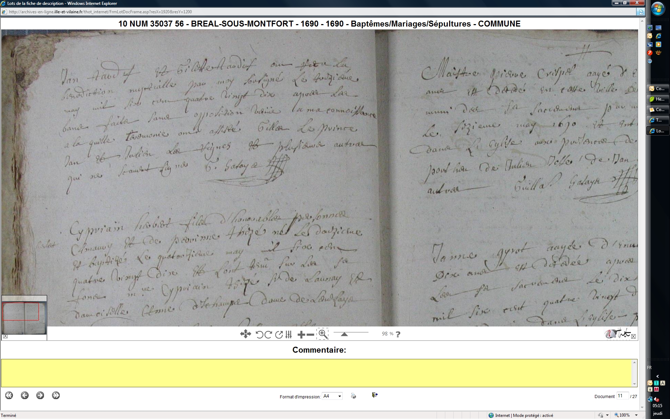Open browser zoom level 100% dropdown
Viewport: 670px width, 419px height.
point(636,415)
